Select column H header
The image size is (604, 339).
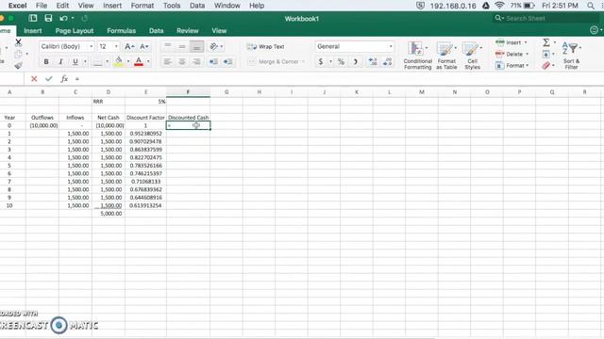pyautogui.click(x=259, y=92)
